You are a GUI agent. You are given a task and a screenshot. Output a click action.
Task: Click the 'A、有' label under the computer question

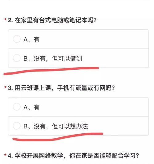tap(31, 40)
